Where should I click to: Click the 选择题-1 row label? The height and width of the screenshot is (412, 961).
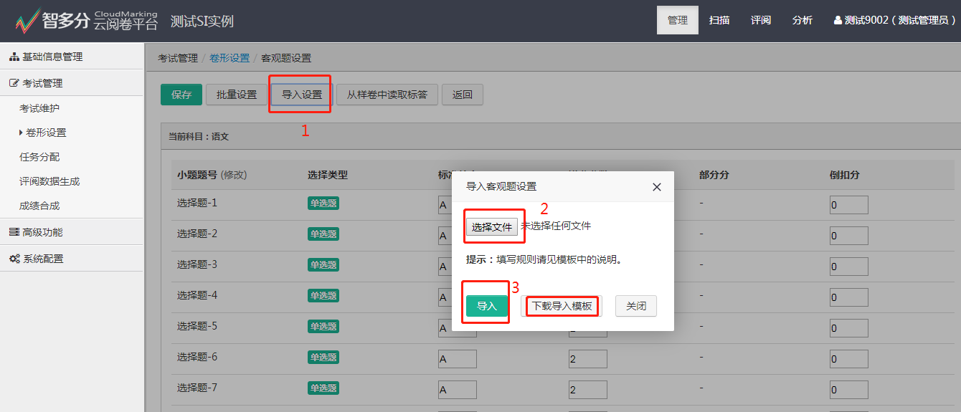pos(197,203)
